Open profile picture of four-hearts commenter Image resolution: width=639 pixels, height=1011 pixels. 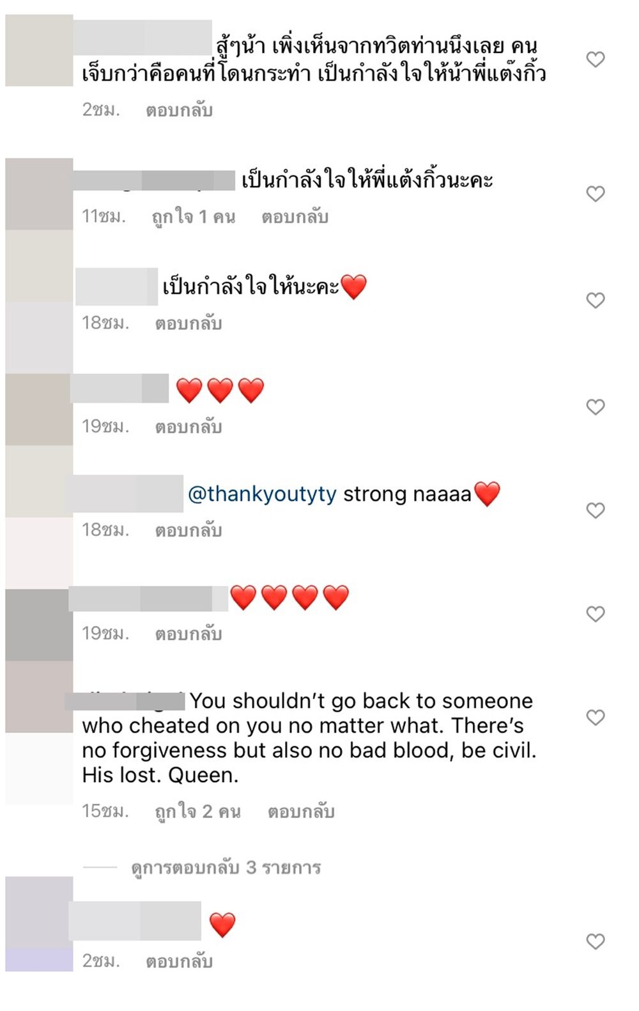[x=39, y=625]
